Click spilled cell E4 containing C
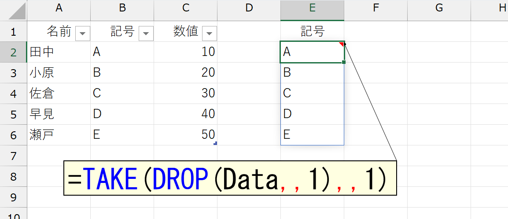 pos(312,94)
